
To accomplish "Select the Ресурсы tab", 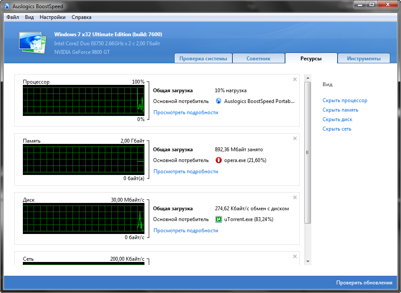I will tap(311, 58).
